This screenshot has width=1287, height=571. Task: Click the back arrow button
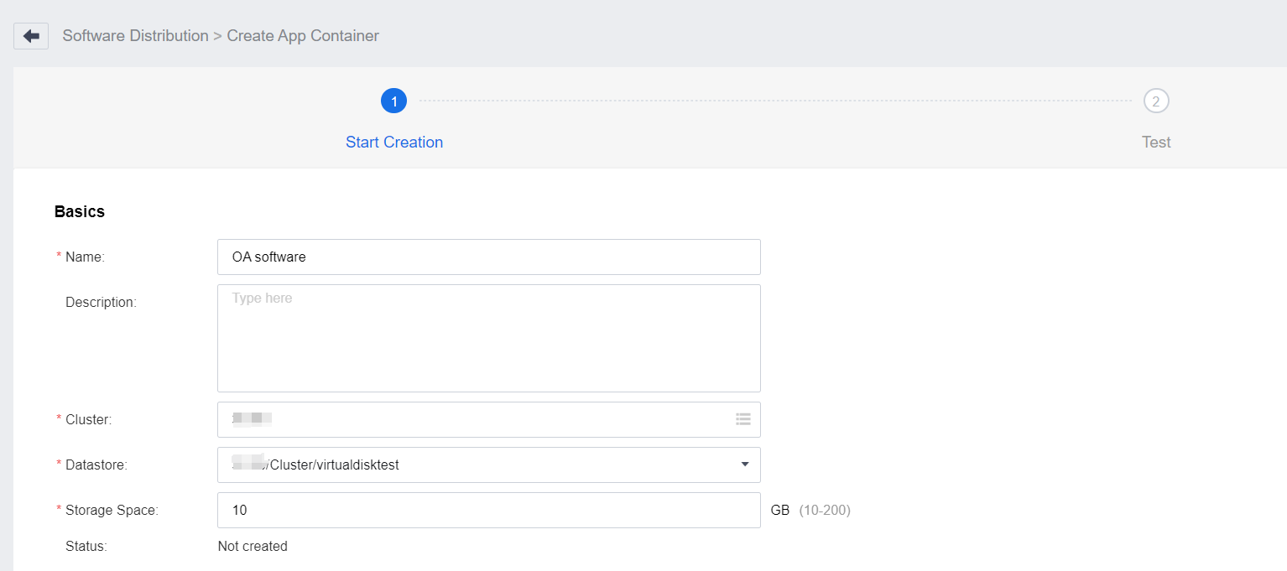31,36
